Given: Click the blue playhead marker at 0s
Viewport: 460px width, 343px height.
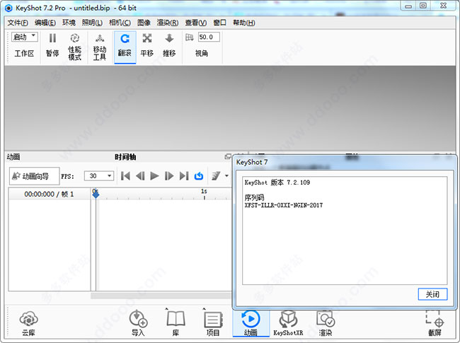Looking at the screenshot, I should [x=96, y=194].
